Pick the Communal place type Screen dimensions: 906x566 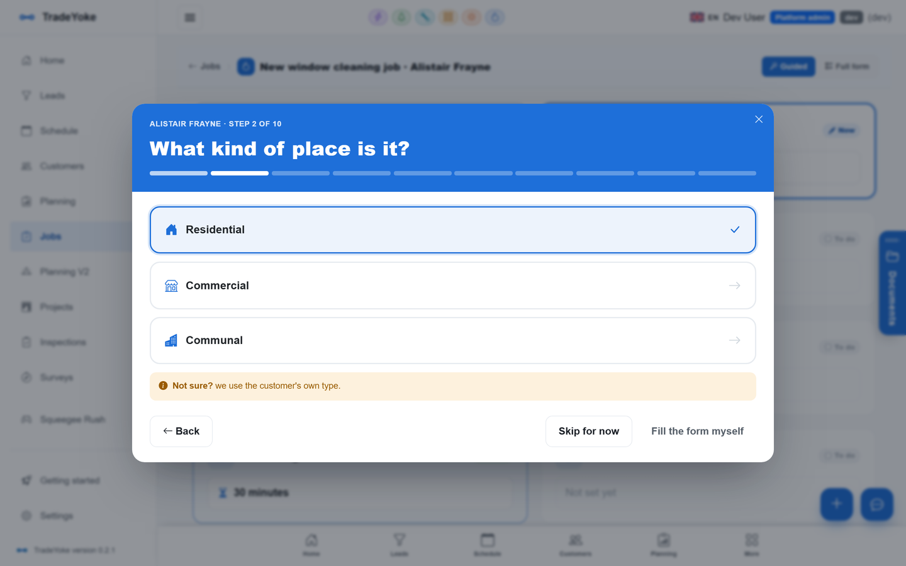pos(453,340)
